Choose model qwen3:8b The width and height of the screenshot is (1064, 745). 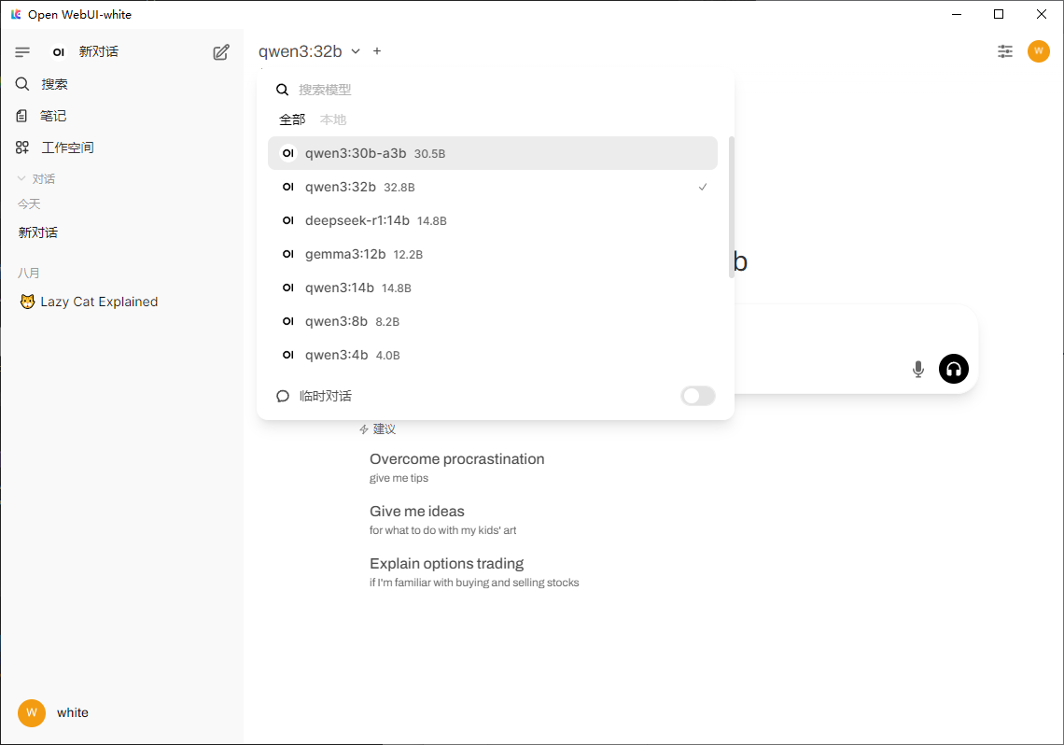tap(493, 321)
